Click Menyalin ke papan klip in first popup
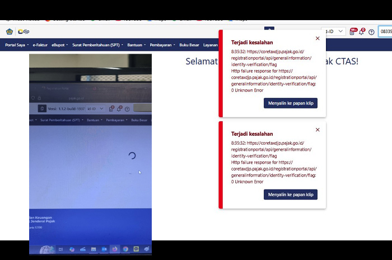The image size is (392, 260). (x=291, y=103)
